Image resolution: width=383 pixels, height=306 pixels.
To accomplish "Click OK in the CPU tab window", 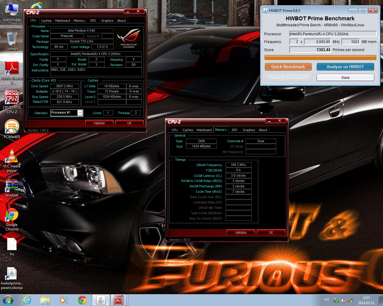I will pyautogui.click(x=129, y=123).
